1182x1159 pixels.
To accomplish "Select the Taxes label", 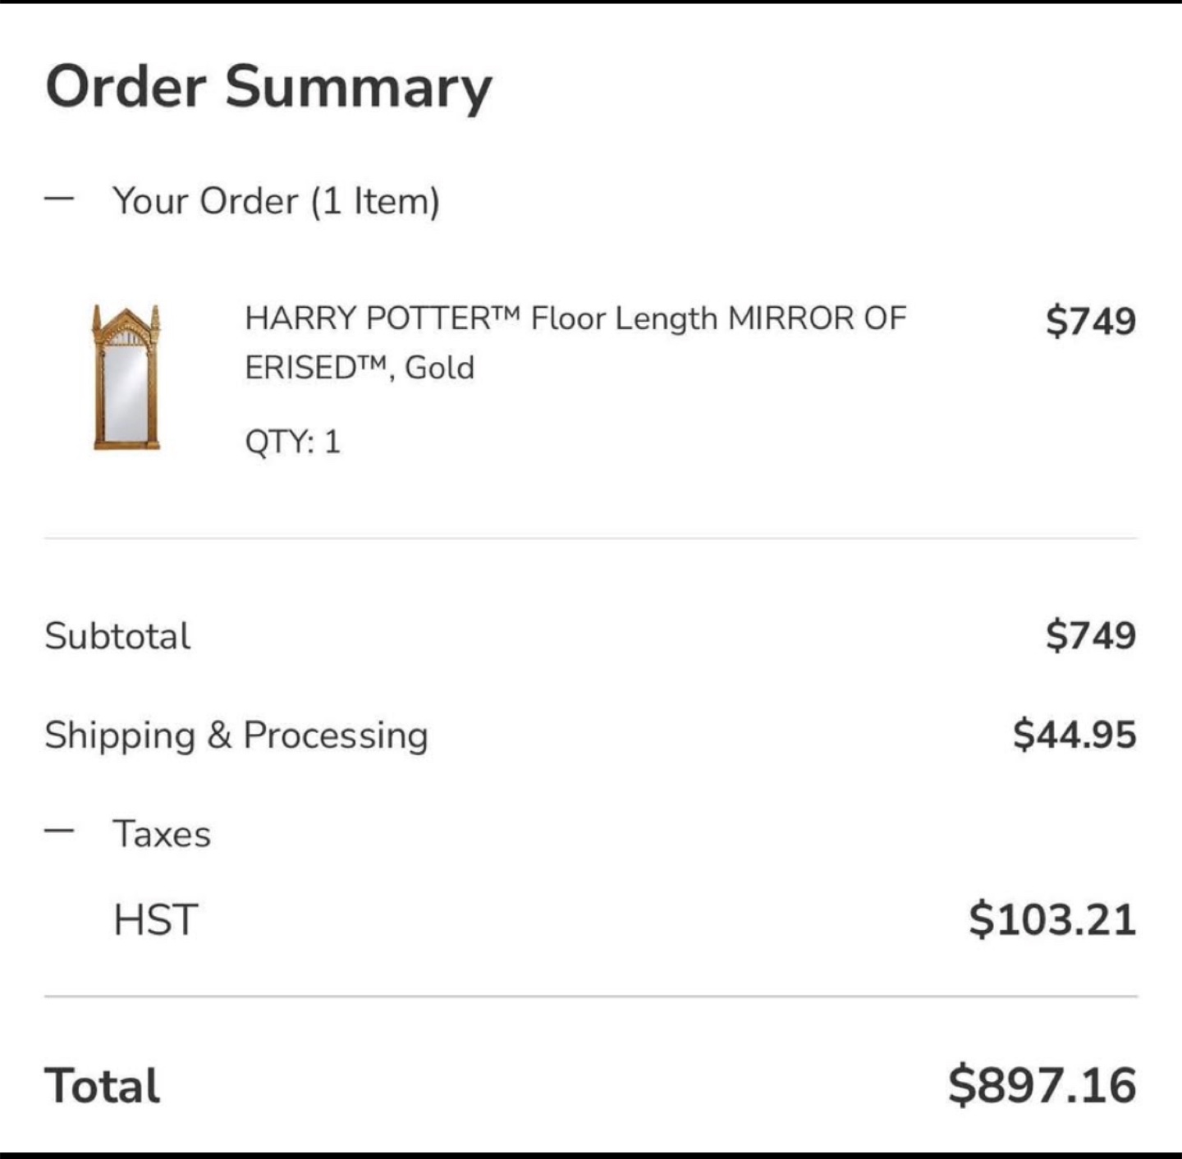I will point(162,834).
